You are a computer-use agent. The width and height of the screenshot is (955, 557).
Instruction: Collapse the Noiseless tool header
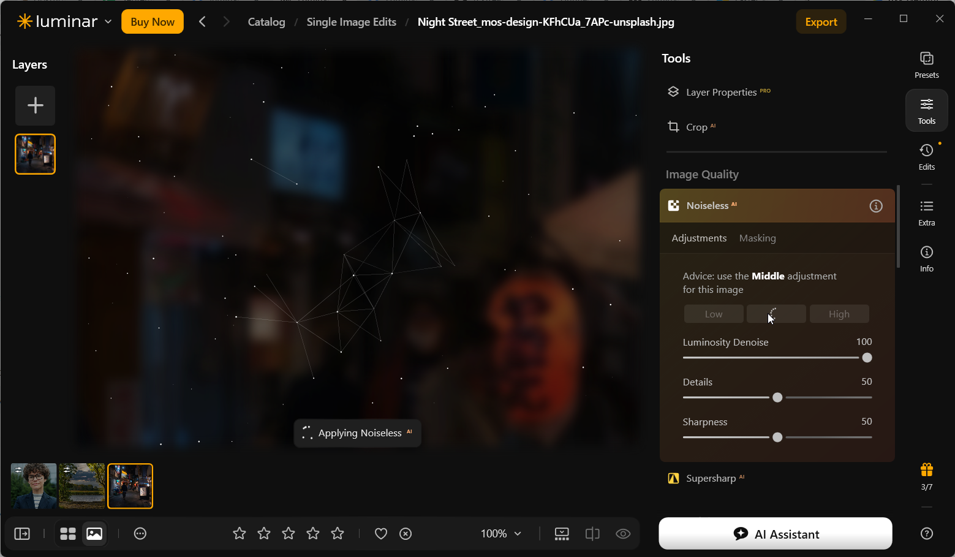pyautogui.click(x=777, y=206)
